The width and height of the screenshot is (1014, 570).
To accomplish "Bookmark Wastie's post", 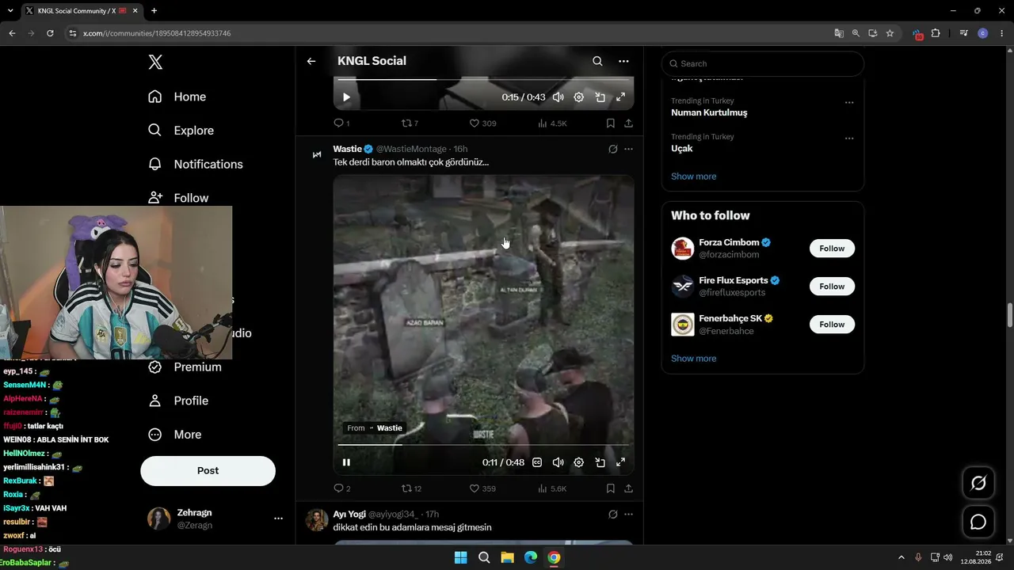I will (x=610, y=488).
